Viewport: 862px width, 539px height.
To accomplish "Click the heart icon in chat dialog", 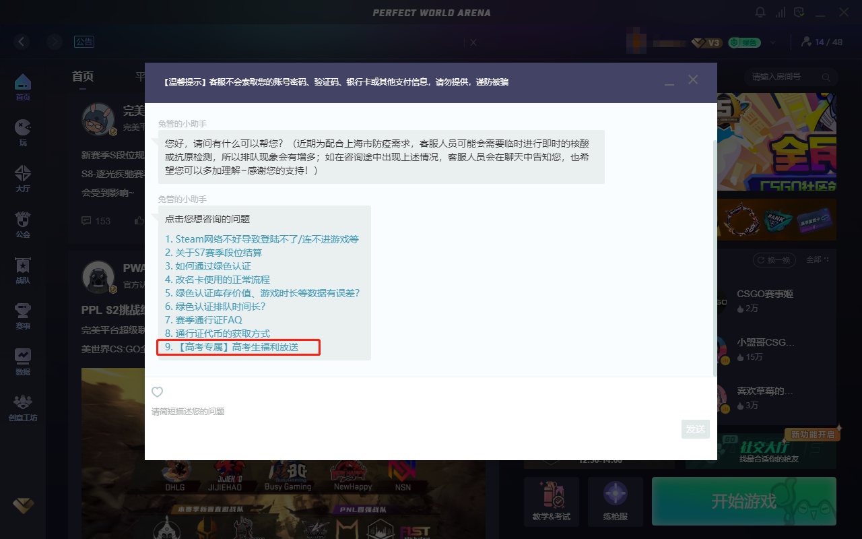I will [x=157, y=392].
